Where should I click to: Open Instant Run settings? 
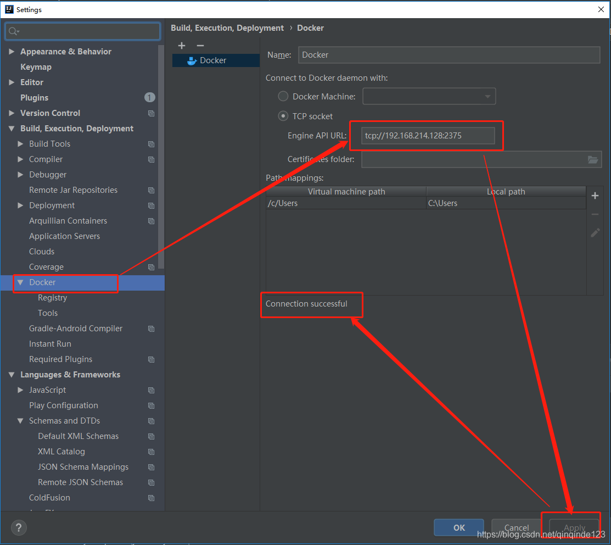[50, 344]
